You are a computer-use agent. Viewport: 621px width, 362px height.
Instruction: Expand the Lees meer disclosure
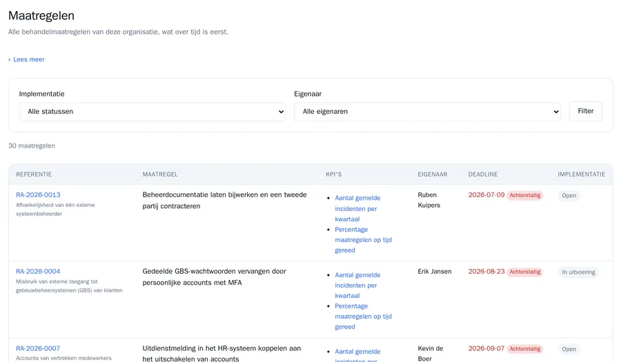(x=26, y=59)
